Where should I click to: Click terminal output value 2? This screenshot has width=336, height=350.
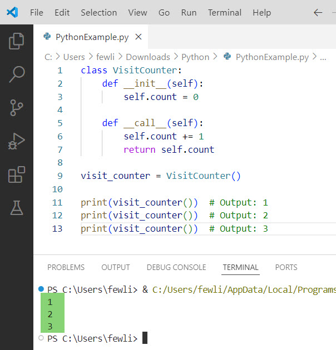pos(50,314)
